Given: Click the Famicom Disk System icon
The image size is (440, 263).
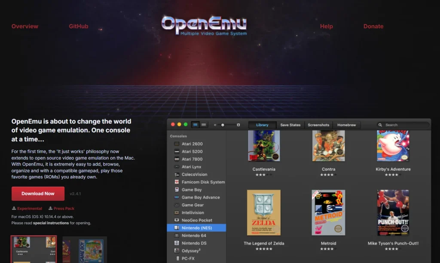Looking at the screenshot, I should click(x=177, y=182).
